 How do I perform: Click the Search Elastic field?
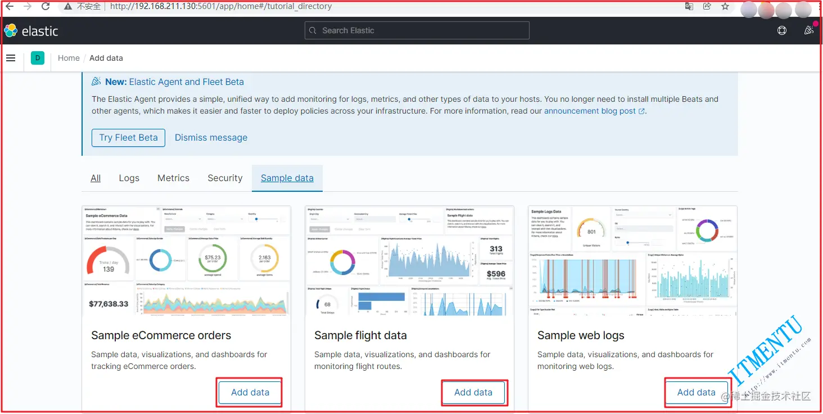click(417, 30)
